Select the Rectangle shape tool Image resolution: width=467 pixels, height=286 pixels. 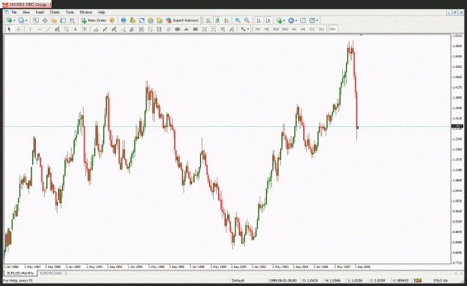click(x=195, y=29)
